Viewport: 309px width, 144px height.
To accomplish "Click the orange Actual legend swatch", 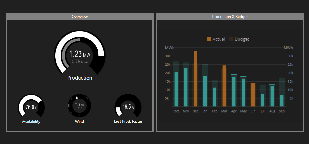I will pos(209,39).
